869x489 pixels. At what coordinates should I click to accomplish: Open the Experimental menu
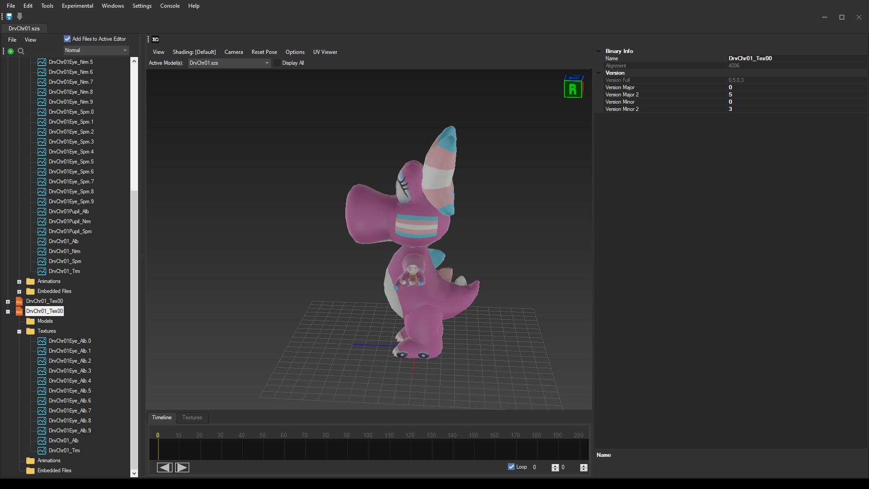(x=77, y=6)
